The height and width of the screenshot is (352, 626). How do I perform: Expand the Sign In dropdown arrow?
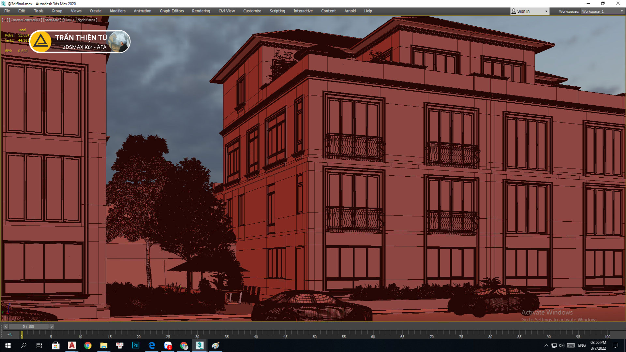point(546,11)
